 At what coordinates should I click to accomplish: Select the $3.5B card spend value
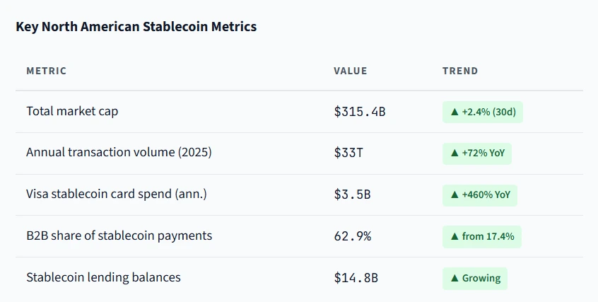pyautogui.click(x=353, y=194)
